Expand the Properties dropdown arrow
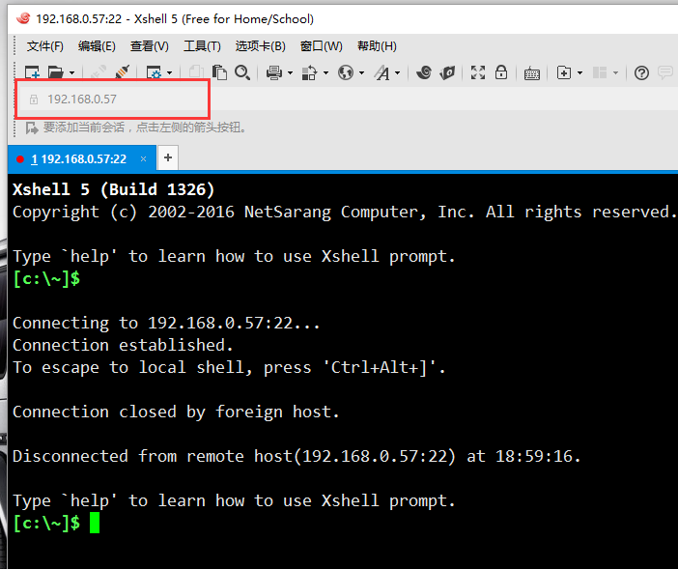The width and height of the screenshot is (678, 569). pyautogui.click(x=170, y=73)
